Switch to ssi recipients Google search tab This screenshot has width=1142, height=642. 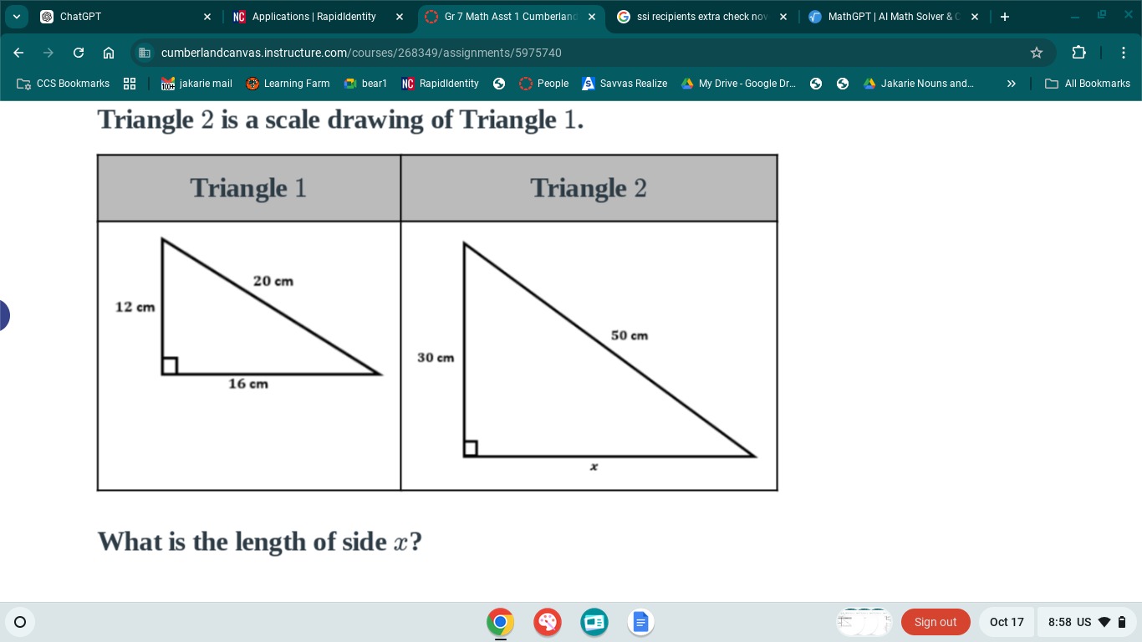click(x=701, y=17)
